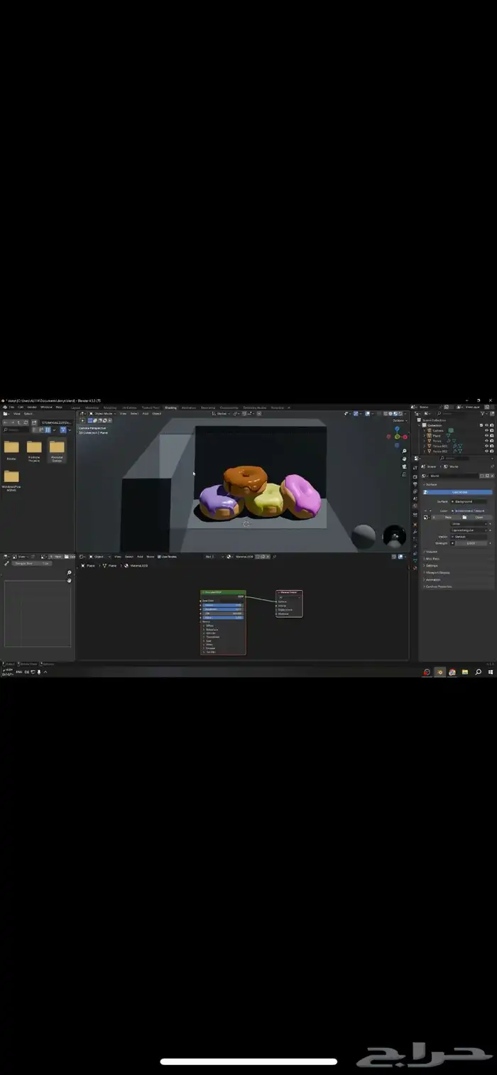Viewport: 497px width, 1075px height.
Task: Expand the Volume panel in World properties
Action: [432, 551]
